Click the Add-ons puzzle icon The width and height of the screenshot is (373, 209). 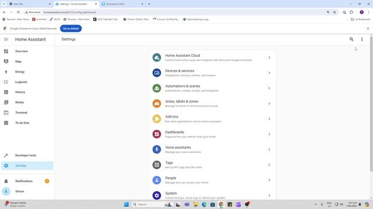point(157,118)
